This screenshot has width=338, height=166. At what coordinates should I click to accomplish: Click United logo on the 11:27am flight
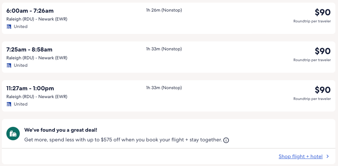(x=9, y=104)
